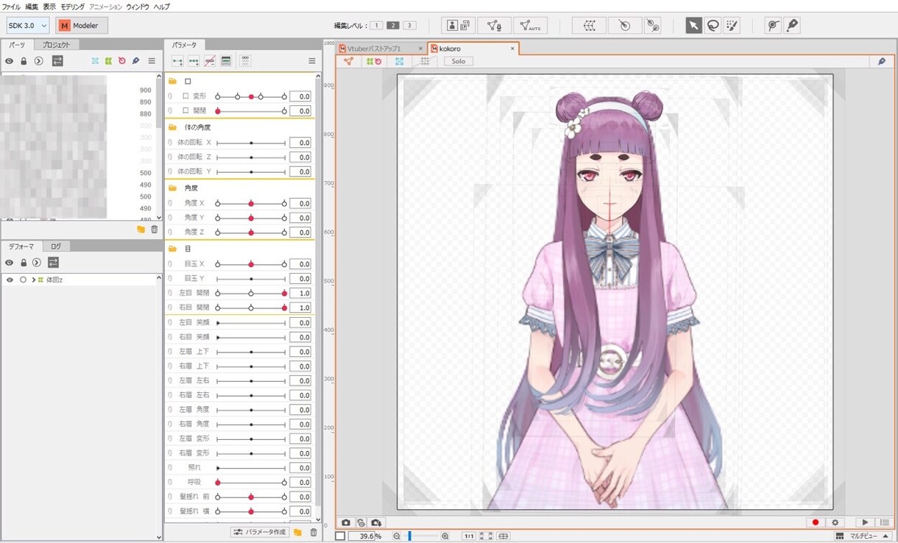Click the trash icon in Parts panel
The width and height of the screenshot is (898, 543).
(154, 230)
